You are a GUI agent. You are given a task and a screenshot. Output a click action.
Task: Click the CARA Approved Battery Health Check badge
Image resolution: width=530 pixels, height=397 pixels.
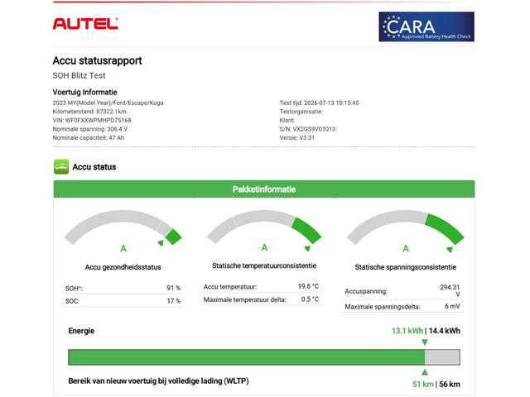[426, 26]
